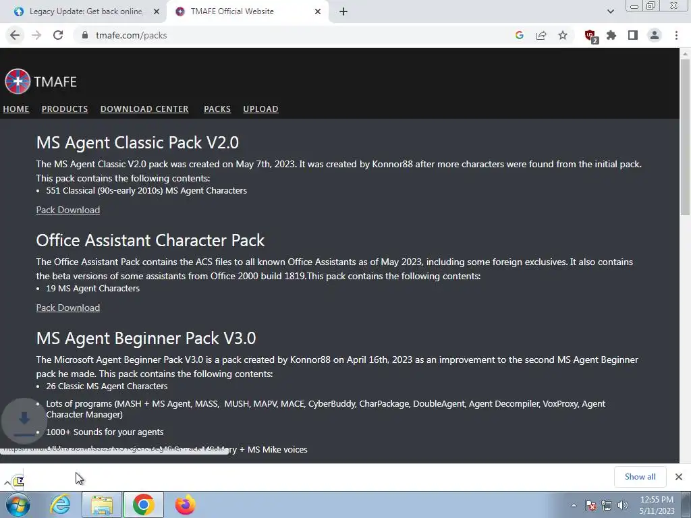Reload the current page

pos(58,35)
